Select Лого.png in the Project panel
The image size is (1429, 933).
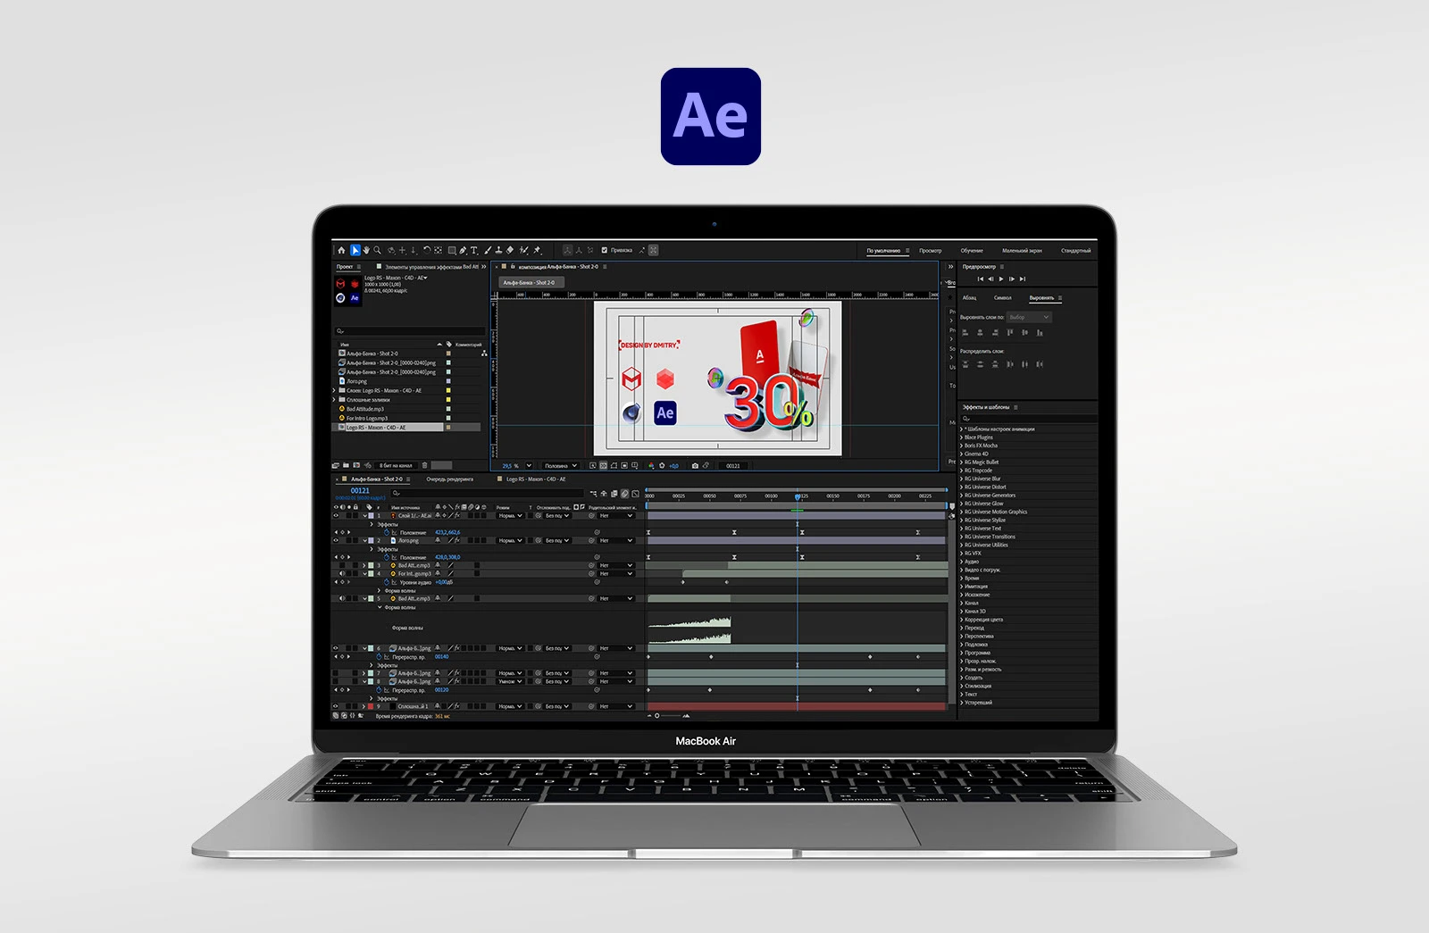pyautogui.click(x=356, y=381)
